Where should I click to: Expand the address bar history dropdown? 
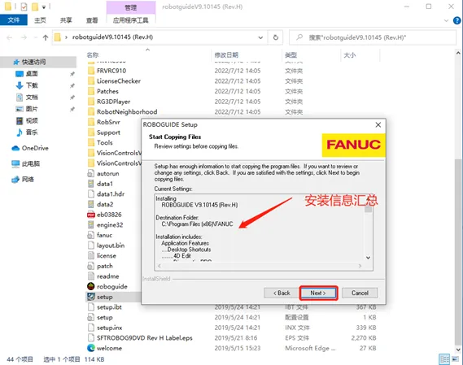(260, 37)
